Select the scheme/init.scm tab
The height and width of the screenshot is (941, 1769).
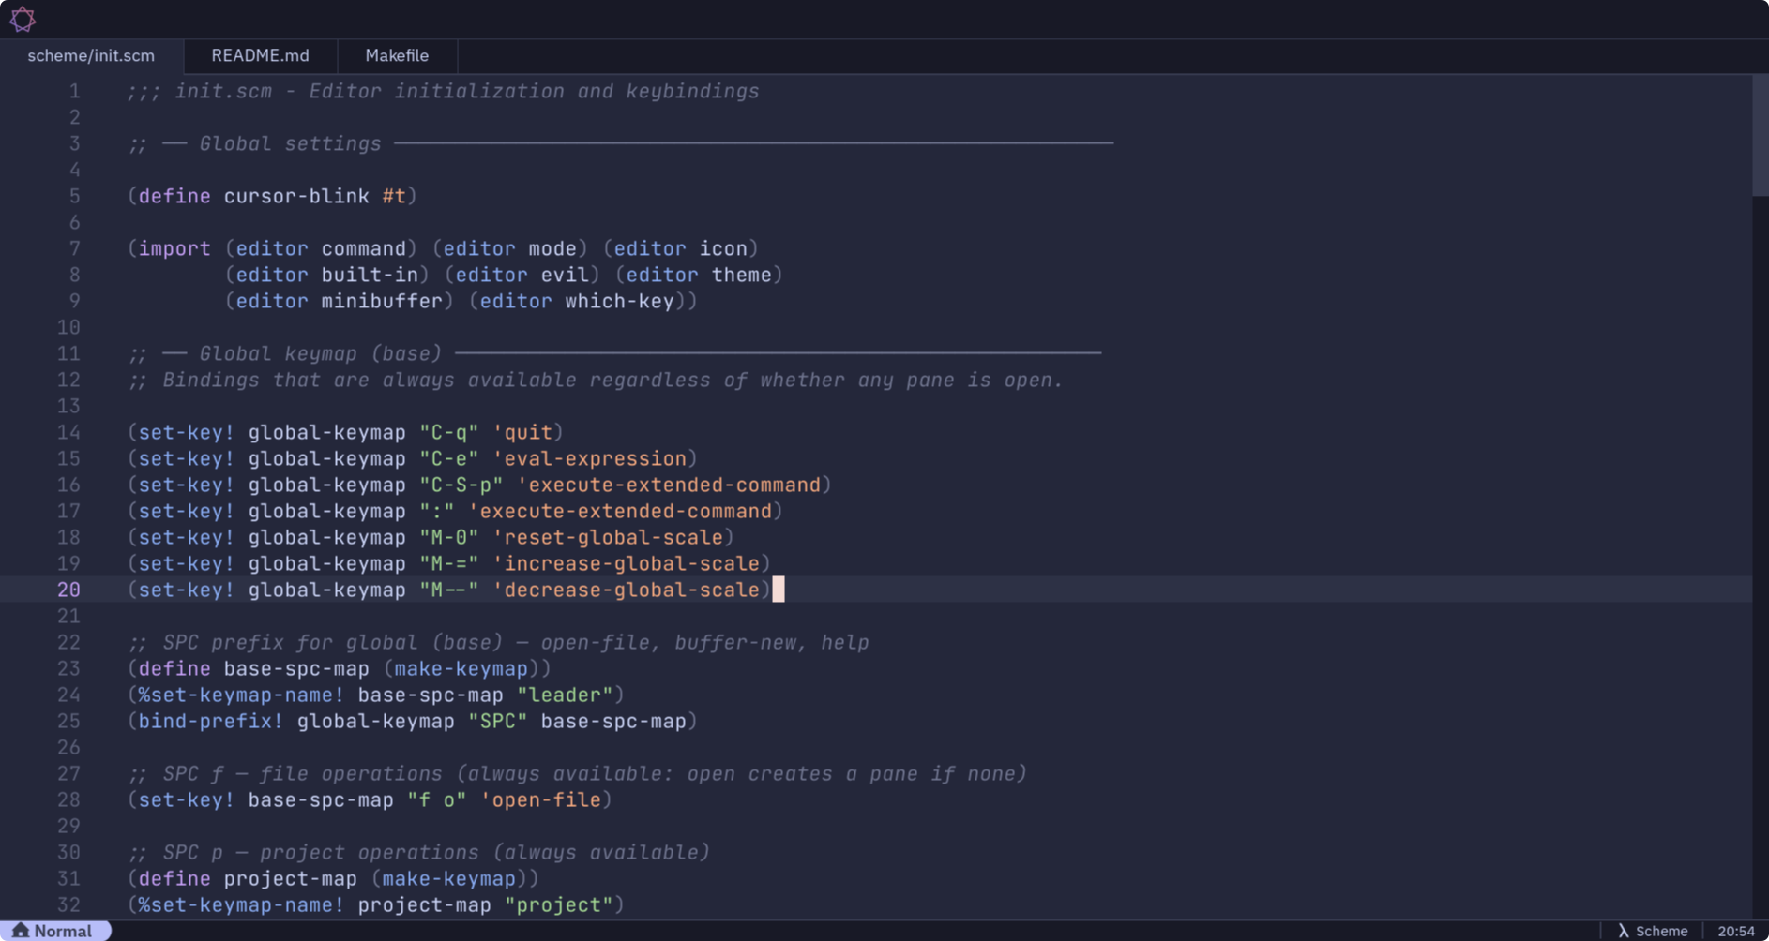tap(90, 55)
